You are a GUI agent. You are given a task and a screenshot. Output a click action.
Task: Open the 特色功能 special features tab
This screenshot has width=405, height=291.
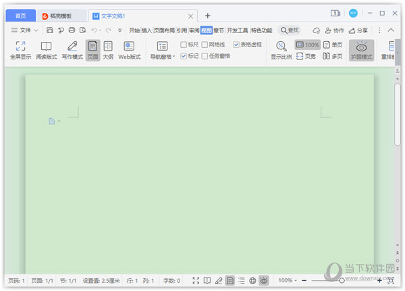(262, 30)
